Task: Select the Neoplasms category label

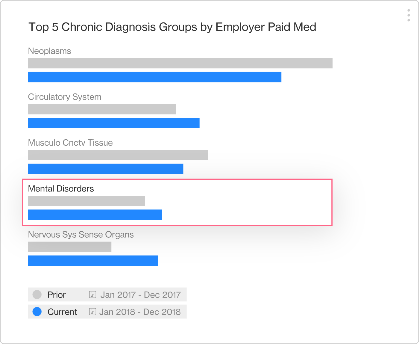Action: [49, 51]
